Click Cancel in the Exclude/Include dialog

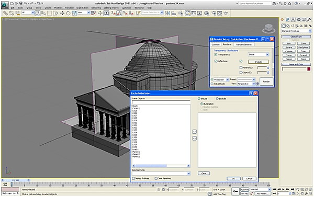pyautogui.click(x=249, y=178)
